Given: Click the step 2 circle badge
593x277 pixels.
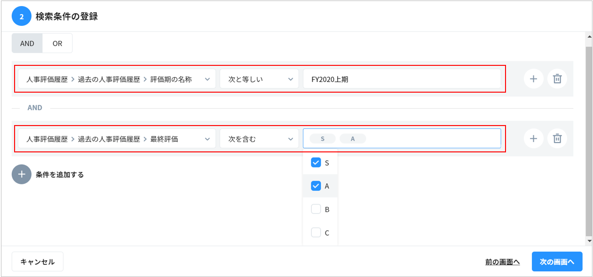Looking at the screenshot, I should (21, 16).
